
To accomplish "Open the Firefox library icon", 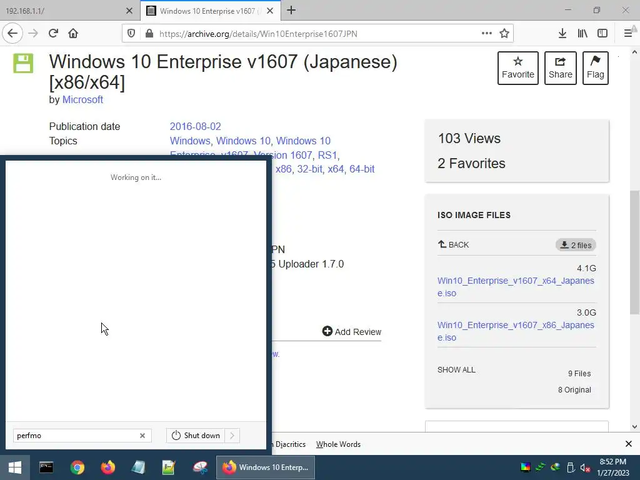I will (x=582, y=34).
